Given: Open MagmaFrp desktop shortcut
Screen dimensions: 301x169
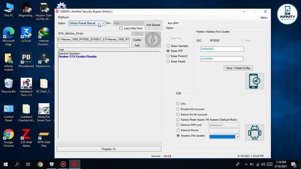Looking at the screenshot, I should [x=26, y=10].
